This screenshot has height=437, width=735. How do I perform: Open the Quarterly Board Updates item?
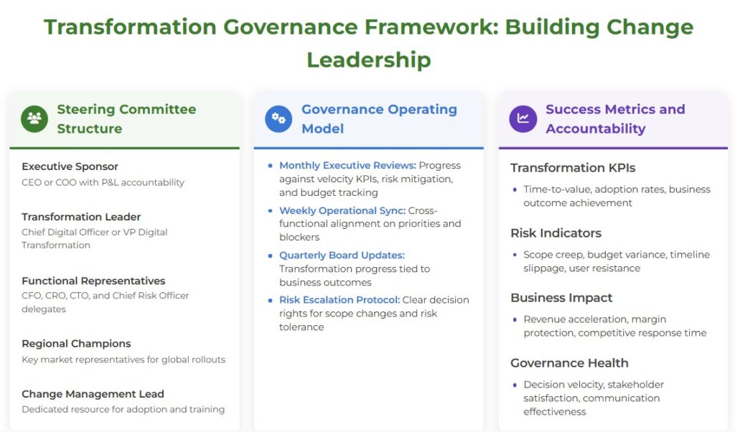click(342, 255)
